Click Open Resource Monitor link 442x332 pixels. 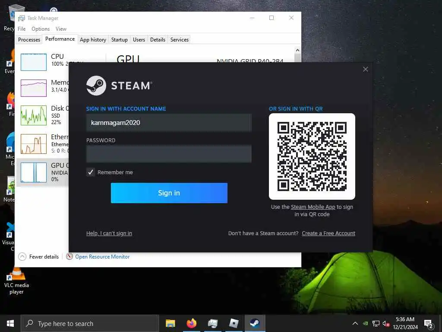click(x=102, y=257)
